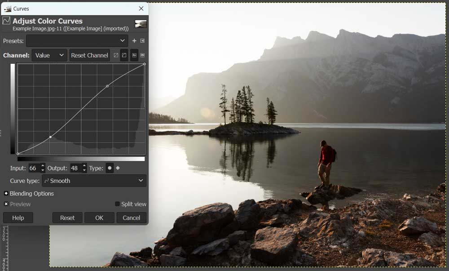
Task: Open the presets management menu icon
Action: point(142,41)
